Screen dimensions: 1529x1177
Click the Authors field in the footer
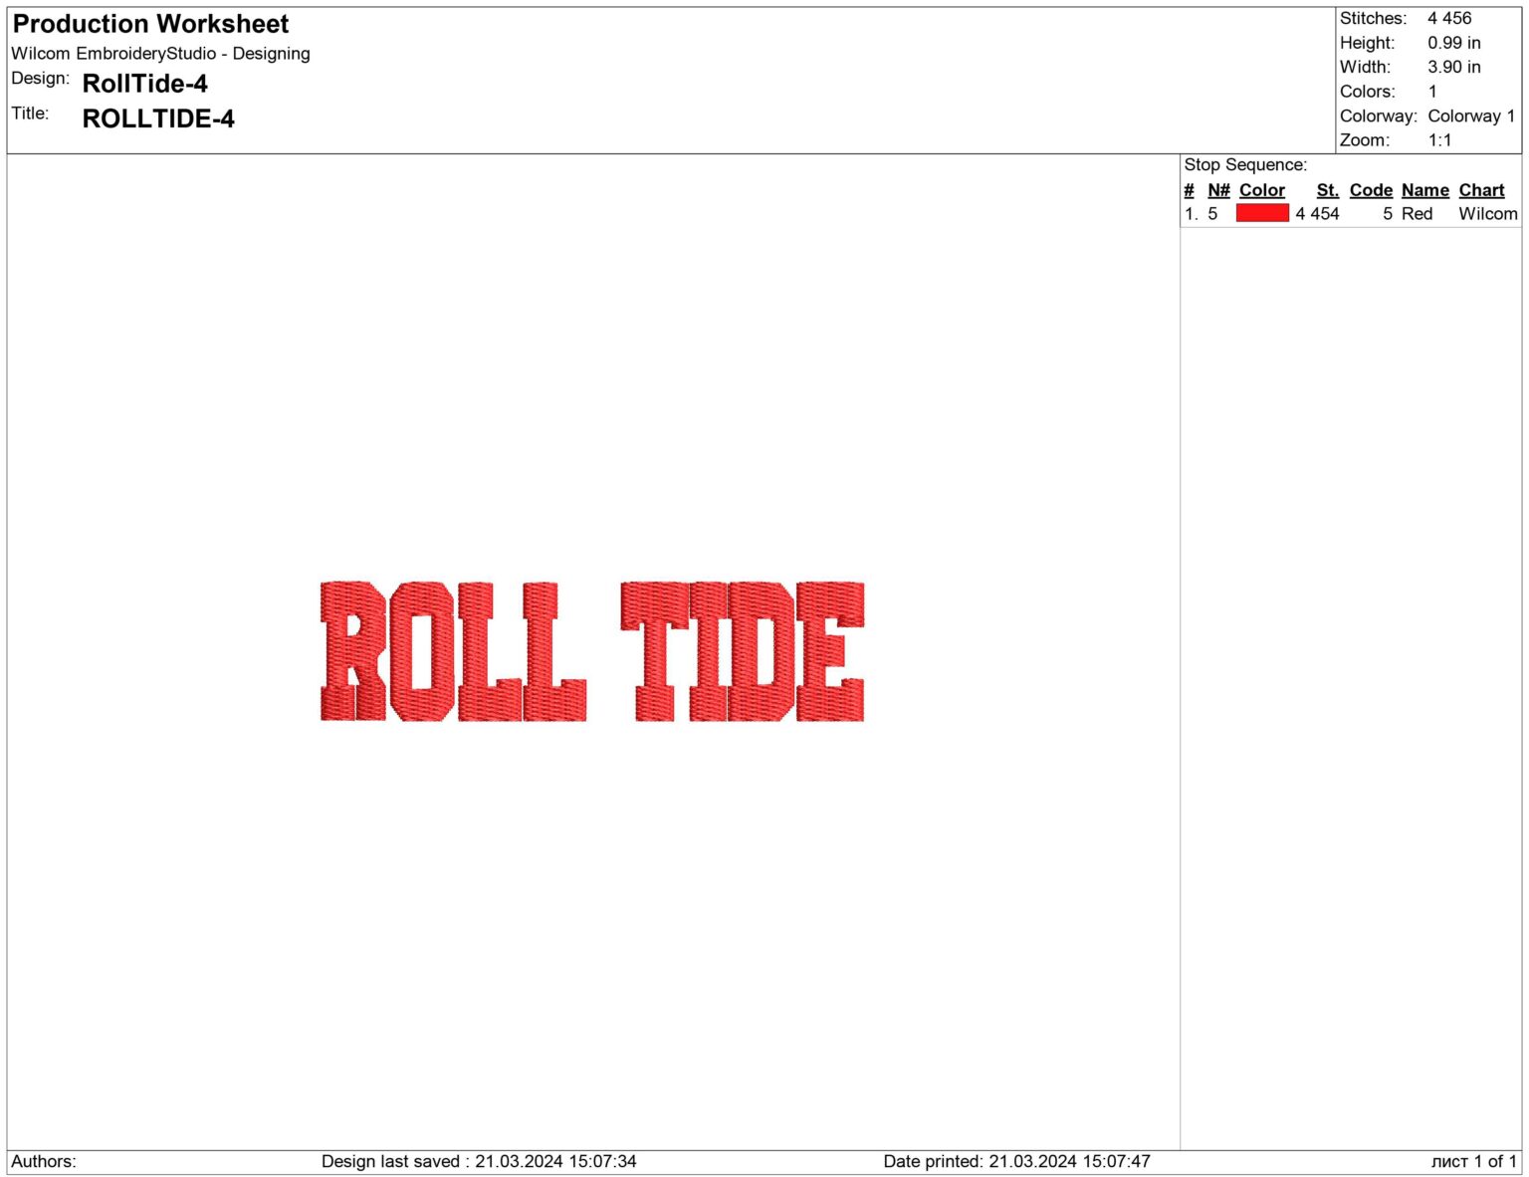click(43, 1160)
